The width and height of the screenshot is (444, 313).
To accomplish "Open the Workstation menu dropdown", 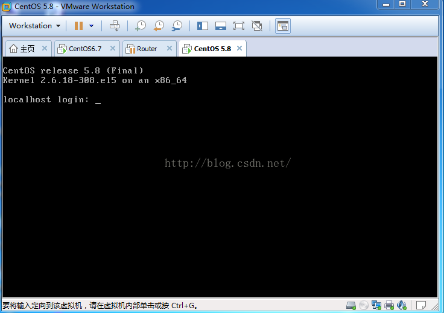I will pos(34,26).
